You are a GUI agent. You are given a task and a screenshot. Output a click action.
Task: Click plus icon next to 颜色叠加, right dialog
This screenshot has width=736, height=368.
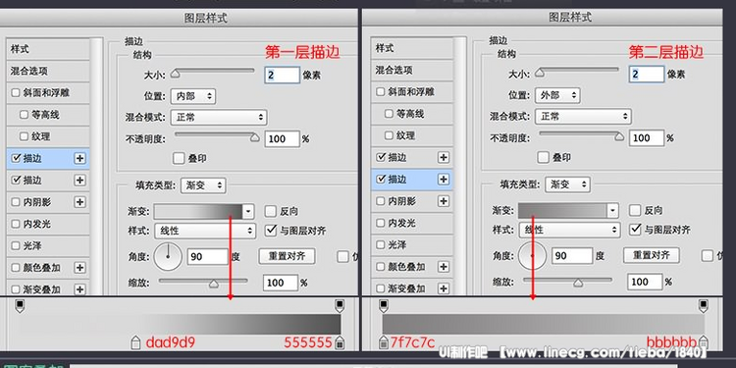click(444, 267)
